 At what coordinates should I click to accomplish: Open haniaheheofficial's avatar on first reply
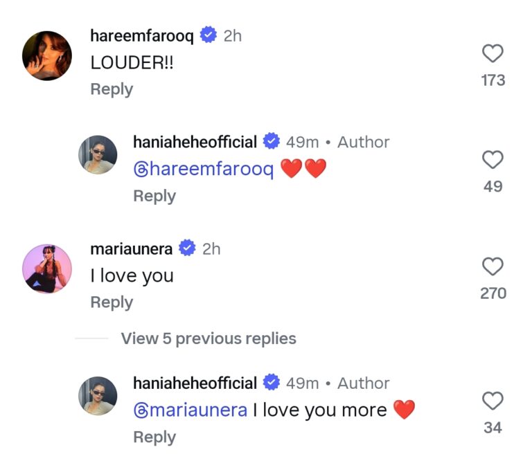[x=98, y=154]
